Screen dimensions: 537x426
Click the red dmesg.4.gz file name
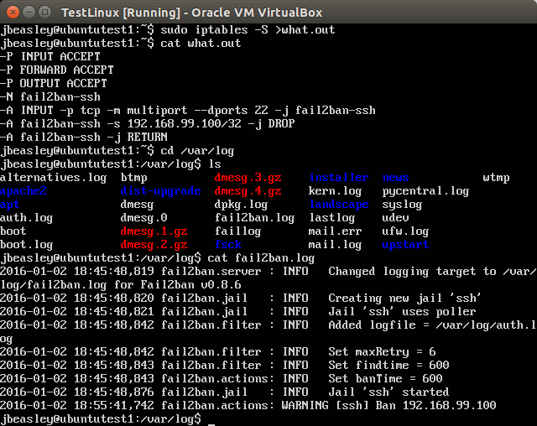(x=248, y=190)
